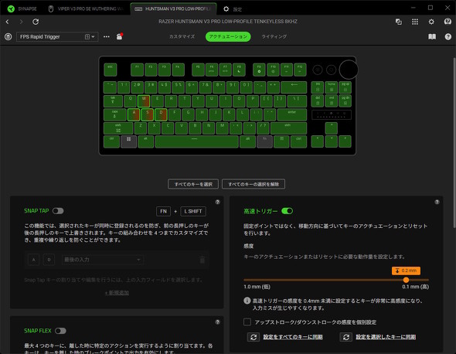Open the Synapse home tab
The width and height of the screenshot is (456, 354).
pos(22,9)
